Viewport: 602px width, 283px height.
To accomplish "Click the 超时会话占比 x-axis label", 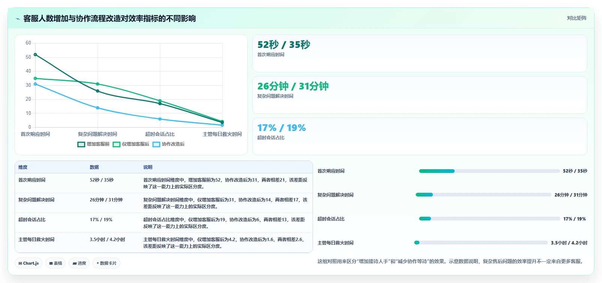I will click(160, 134).
